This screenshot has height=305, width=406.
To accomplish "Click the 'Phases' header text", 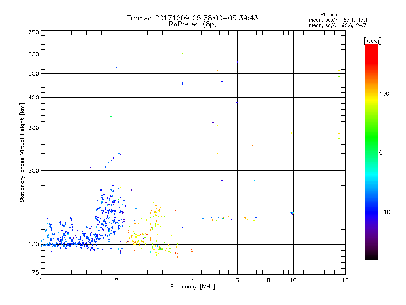I will pyautogui.click(x=328, y=15).
